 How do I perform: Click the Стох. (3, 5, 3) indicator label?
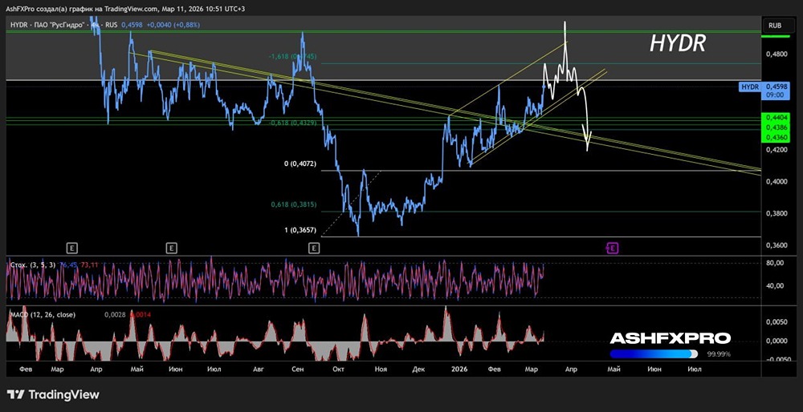pyautogui.click(x=33, y=265)
